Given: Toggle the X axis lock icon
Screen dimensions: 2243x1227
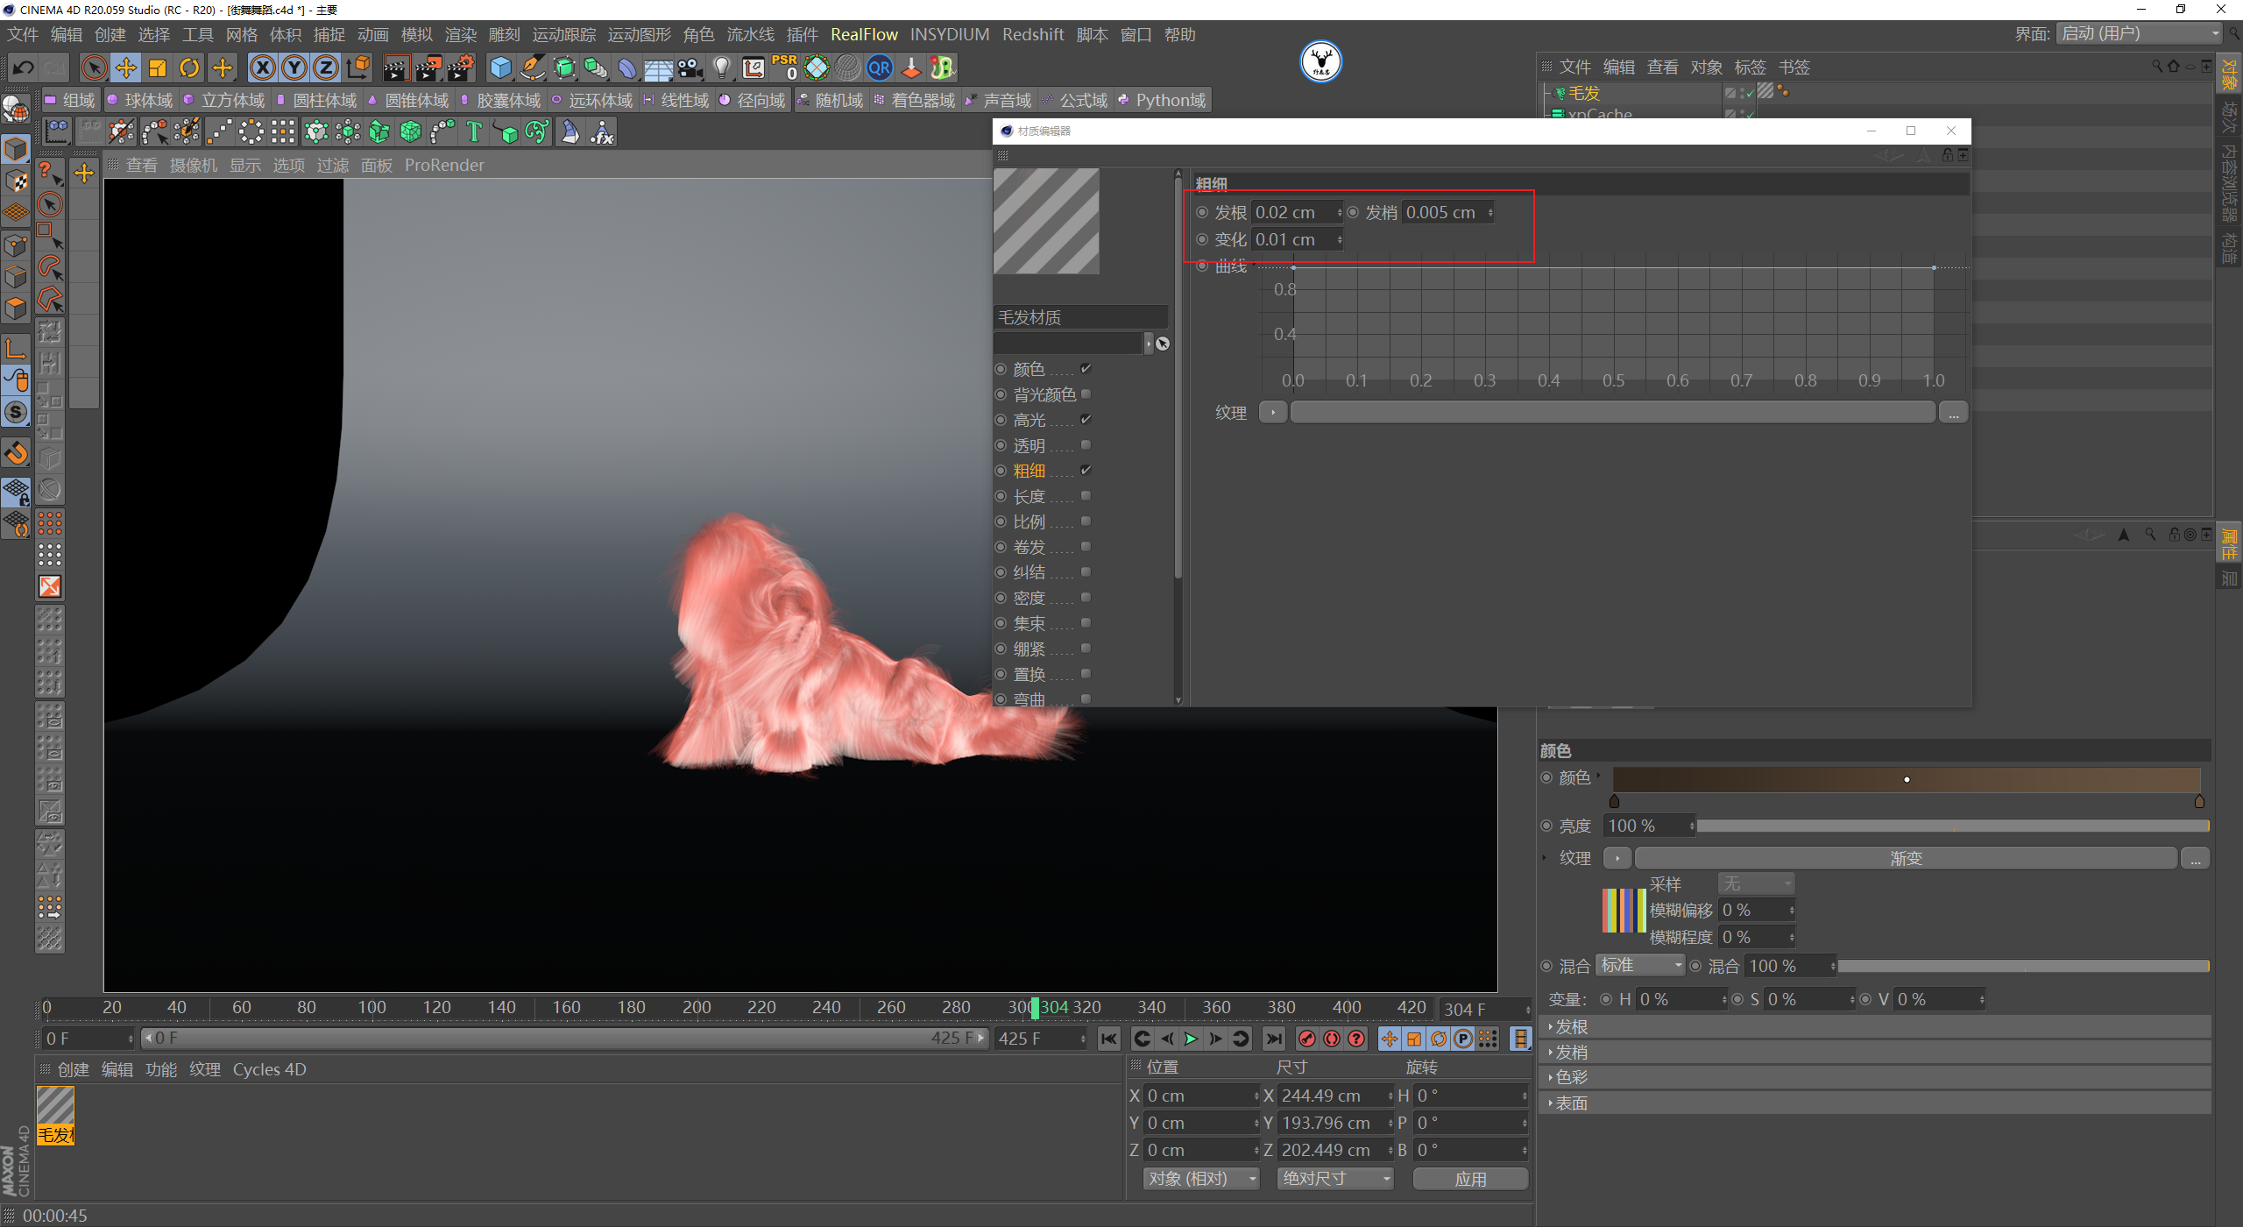Looking at the screenshot, I should click(x=262, y=67).
